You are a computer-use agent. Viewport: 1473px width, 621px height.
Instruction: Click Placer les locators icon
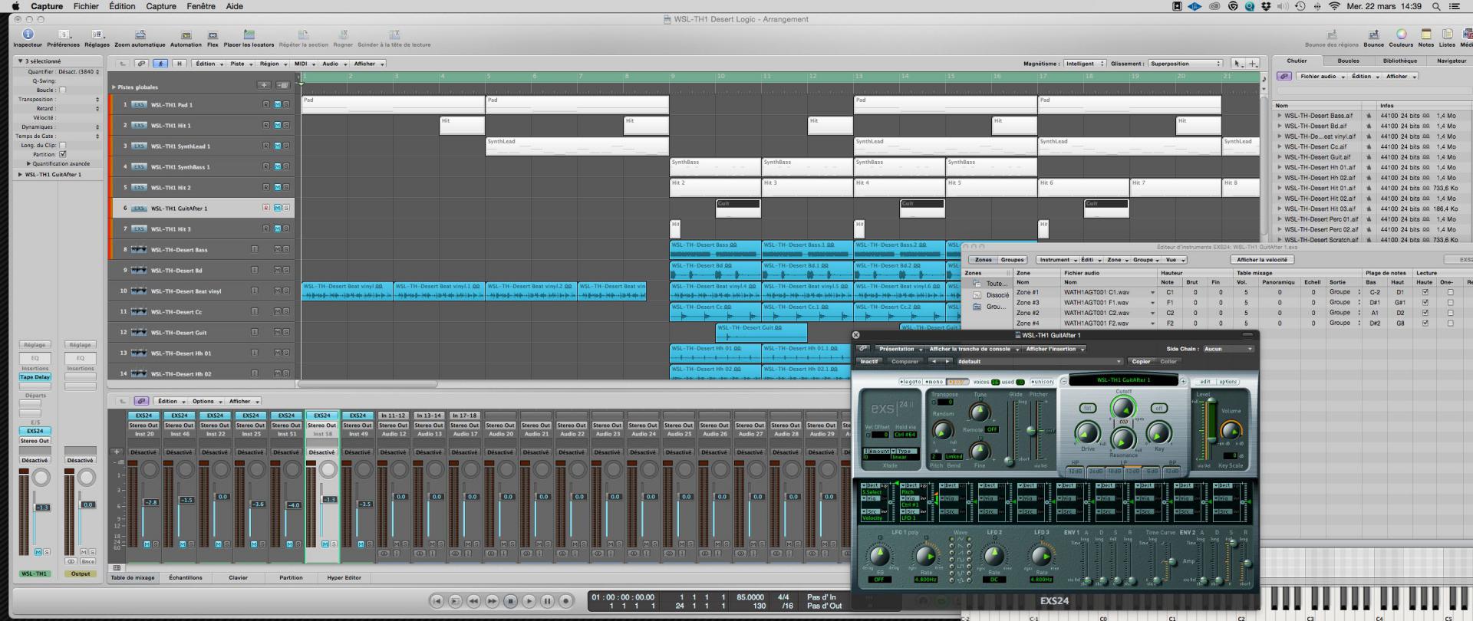coord(249,34)
